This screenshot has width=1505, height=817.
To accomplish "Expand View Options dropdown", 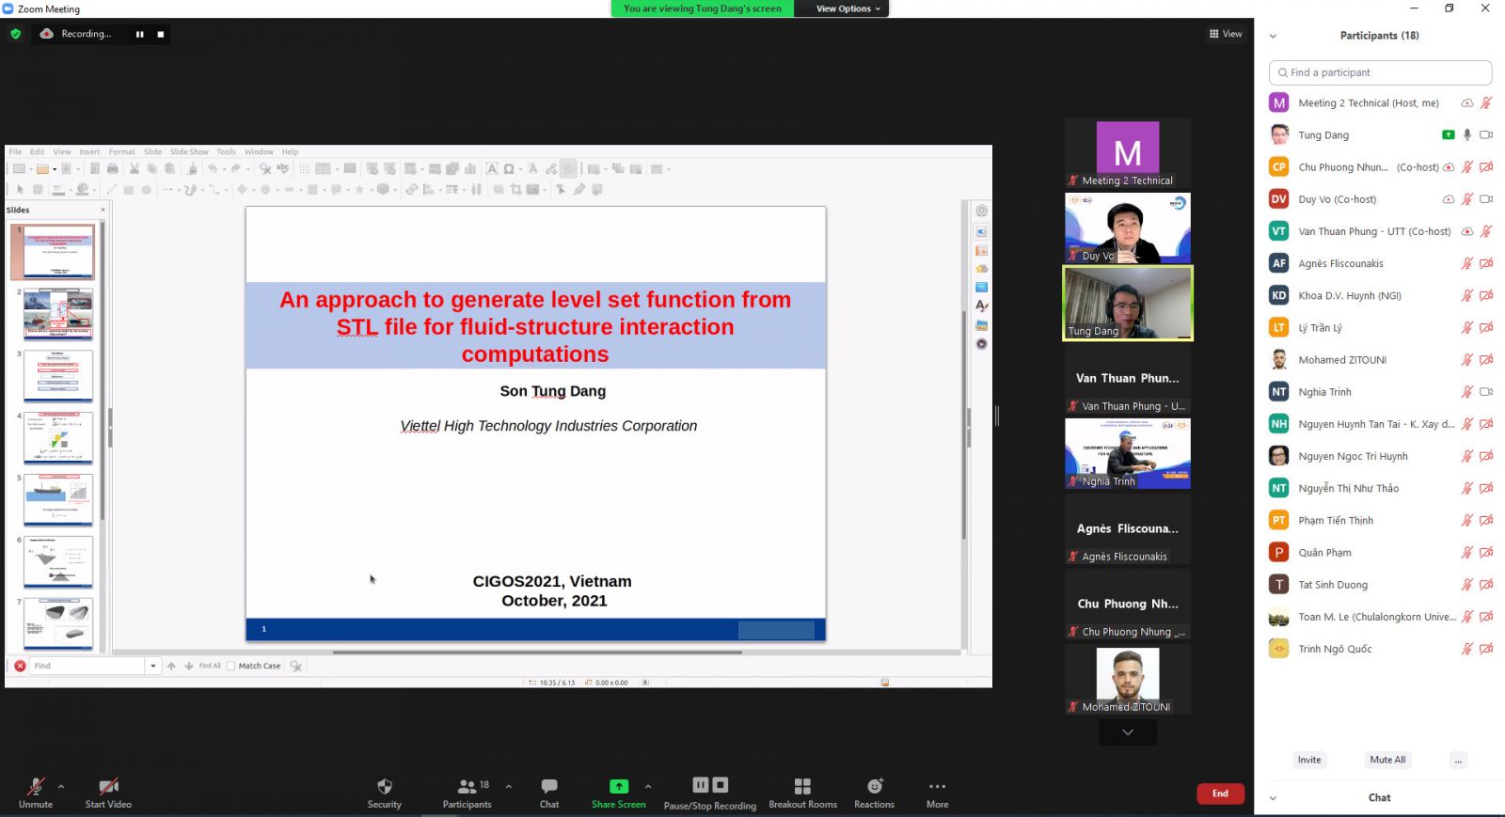I will coord(848,8).
